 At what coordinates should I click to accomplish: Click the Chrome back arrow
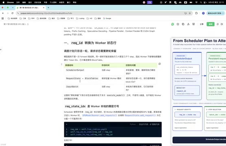click(3, 13)
